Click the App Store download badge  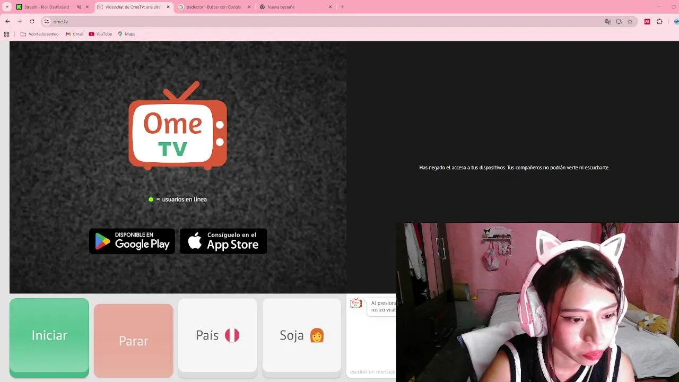(223, 241)
